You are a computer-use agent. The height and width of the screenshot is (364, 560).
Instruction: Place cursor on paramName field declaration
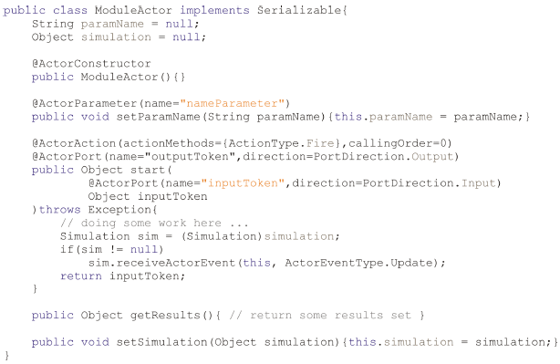click(112, 24)
